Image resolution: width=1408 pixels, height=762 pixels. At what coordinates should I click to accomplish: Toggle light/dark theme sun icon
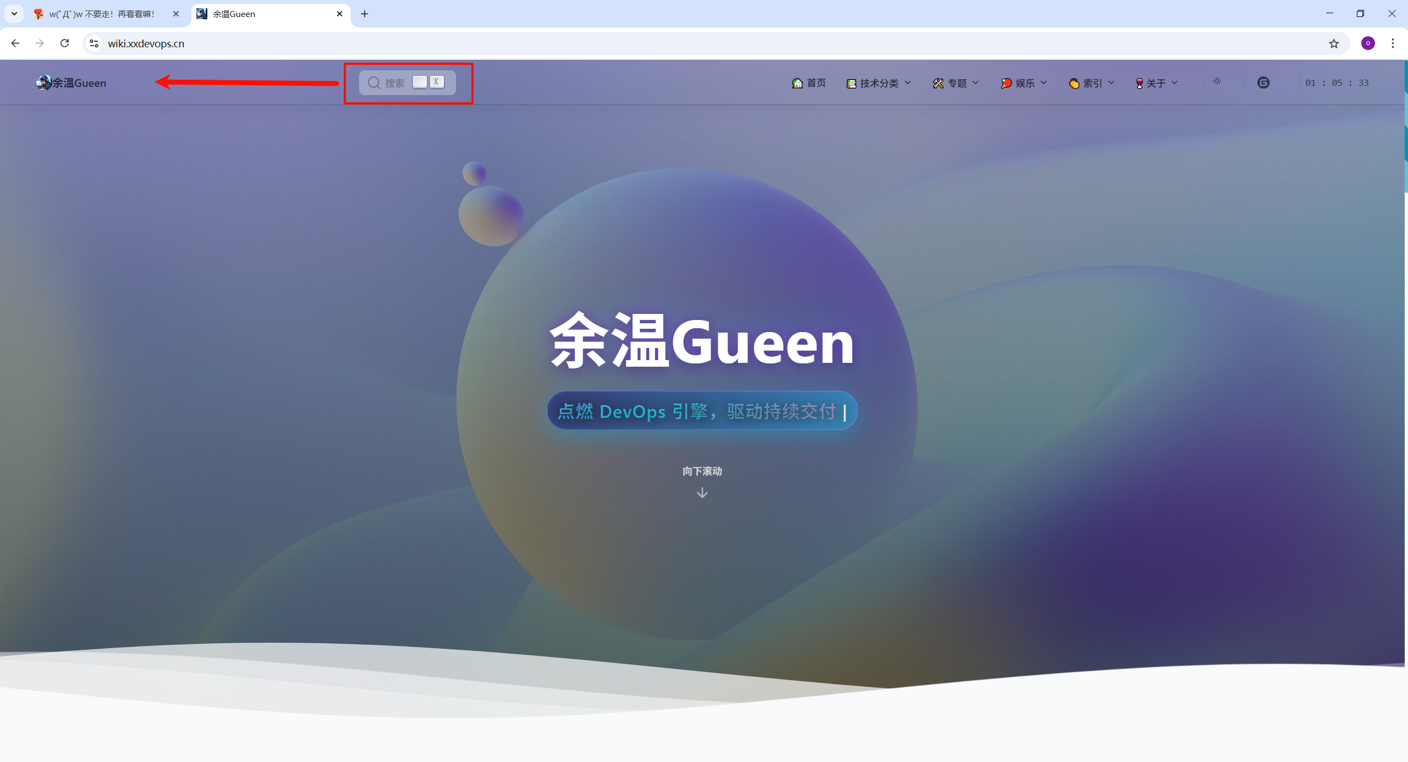pyautogui.click(x=1217, y=81)
